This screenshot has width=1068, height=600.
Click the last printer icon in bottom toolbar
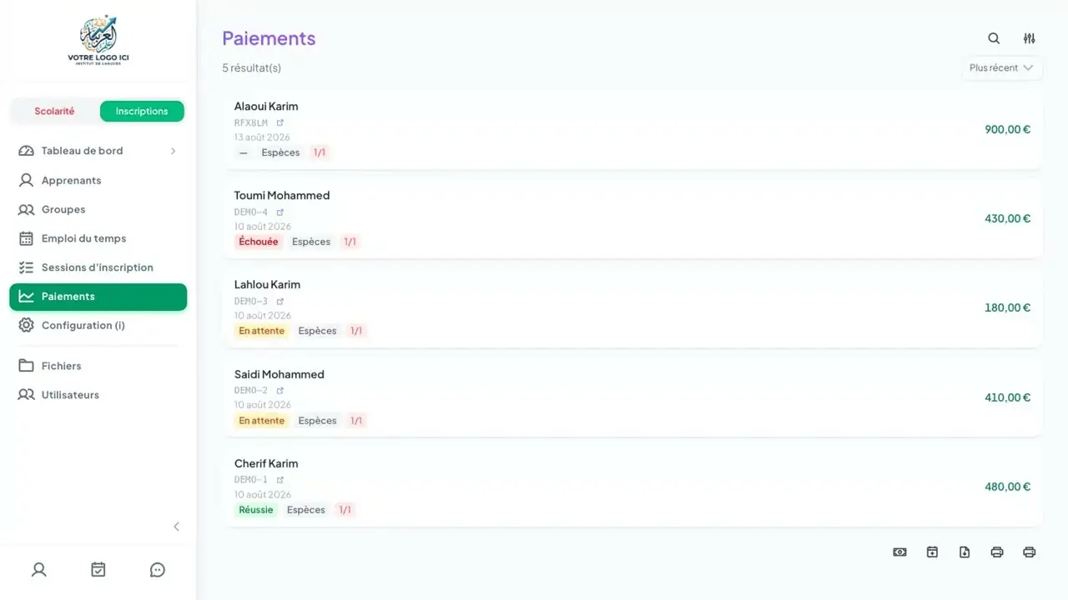pyautogui.click(x=1030, y=552)
